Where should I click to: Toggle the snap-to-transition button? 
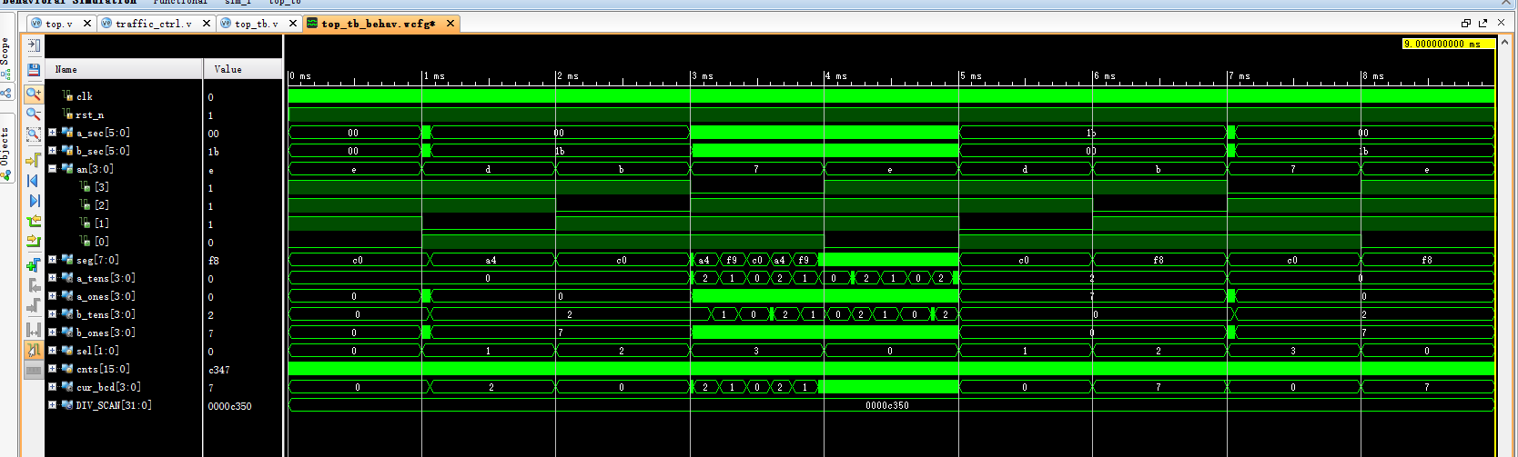34,350
